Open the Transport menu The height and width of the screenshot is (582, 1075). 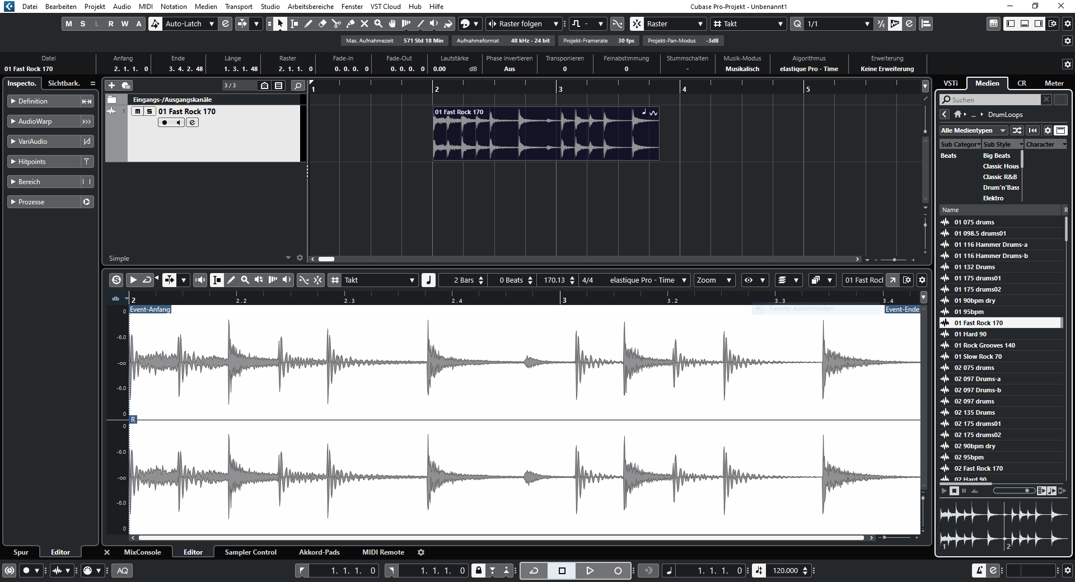pyautogui.click(x=239, y=6)
